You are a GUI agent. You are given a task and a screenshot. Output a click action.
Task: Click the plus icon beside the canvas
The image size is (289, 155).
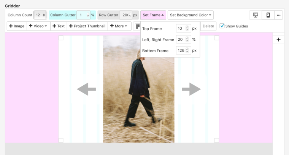[x=278, y=40]
